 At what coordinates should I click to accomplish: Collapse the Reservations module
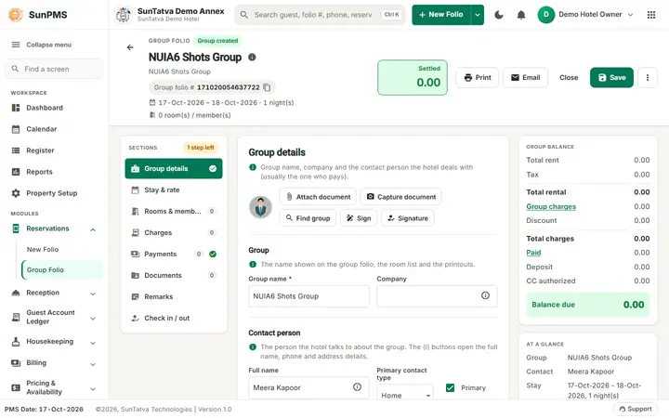pyautogui.click(x=93, y=230)
